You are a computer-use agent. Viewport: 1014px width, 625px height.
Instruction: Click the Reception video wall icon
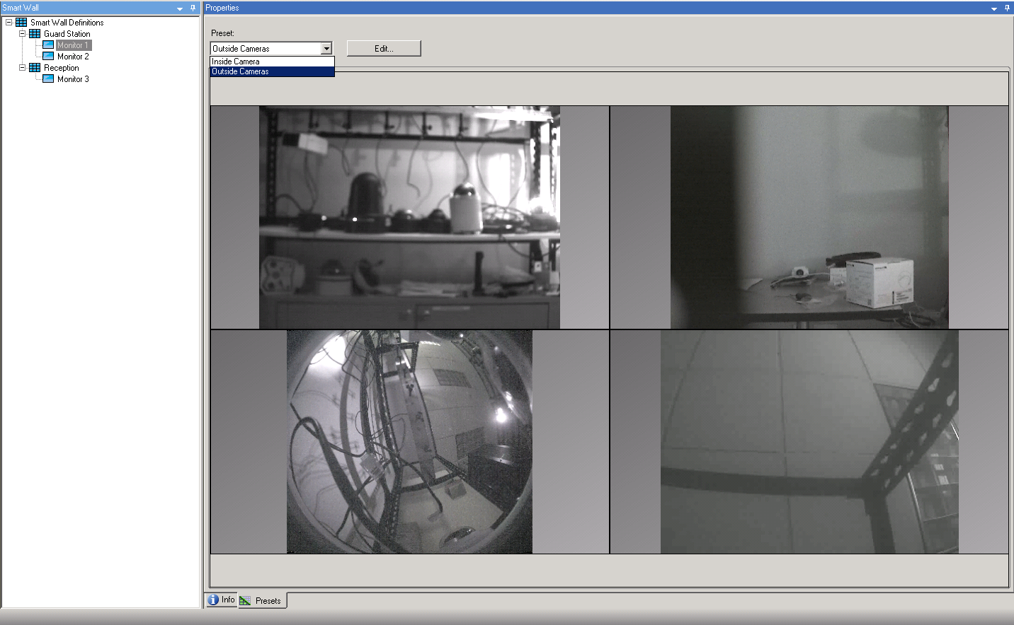[x=34, y=67]
